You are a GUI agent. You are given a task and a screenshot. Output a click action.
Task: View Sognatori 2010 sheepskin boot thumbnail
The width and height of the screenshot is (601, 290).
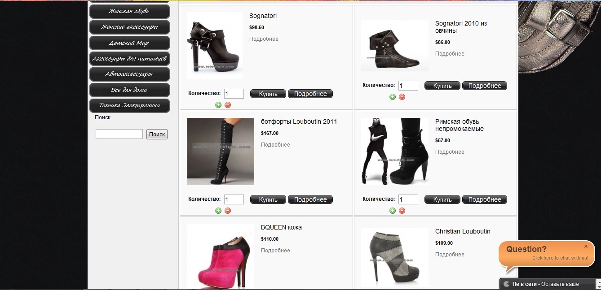[x=394, y=46]
